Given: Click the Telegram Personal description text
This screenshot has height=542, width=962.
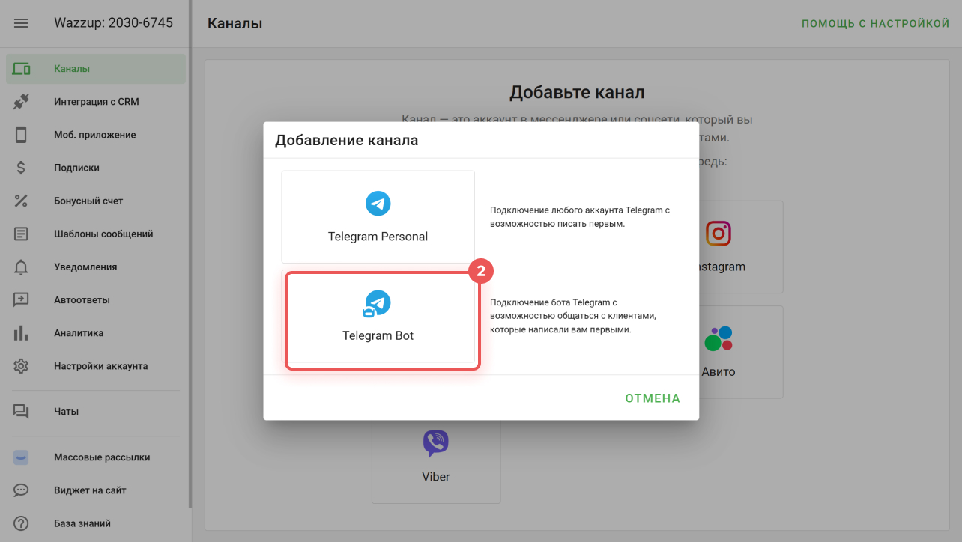Looking at the screenshot, I should [x=580, y=217].
